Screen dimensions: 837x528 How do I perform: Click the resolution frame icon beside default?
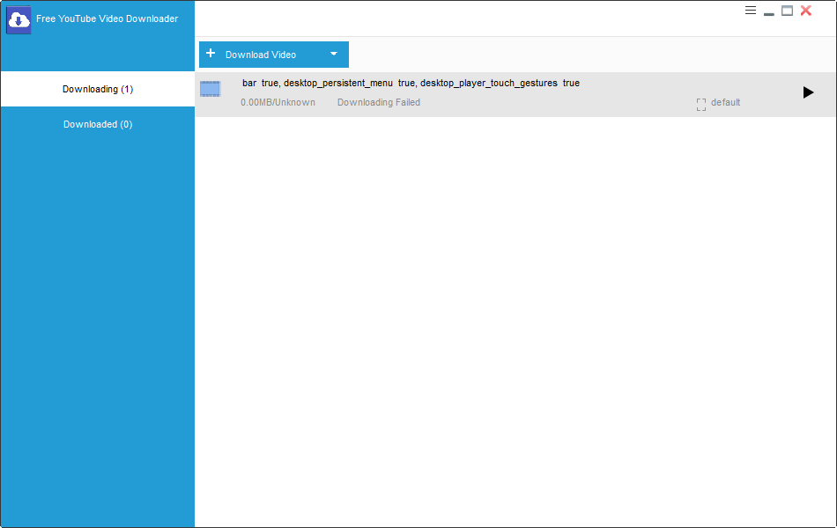click(x=700, y=103)
